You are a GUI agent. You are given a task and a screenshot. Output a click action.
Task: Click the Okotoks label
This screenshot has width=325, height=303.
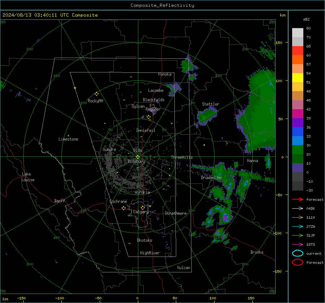(144, 240)
